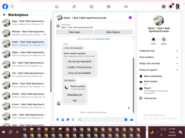Open the Friends icon in top bar
This screenshot has height=138, width=185.
point(74,7)
